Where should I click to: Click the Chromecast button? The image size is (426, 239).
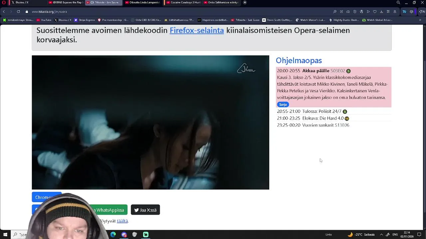47,197
